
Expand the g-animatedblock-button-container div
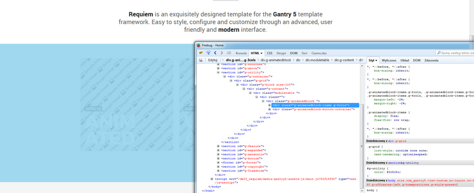click(270, 110)
